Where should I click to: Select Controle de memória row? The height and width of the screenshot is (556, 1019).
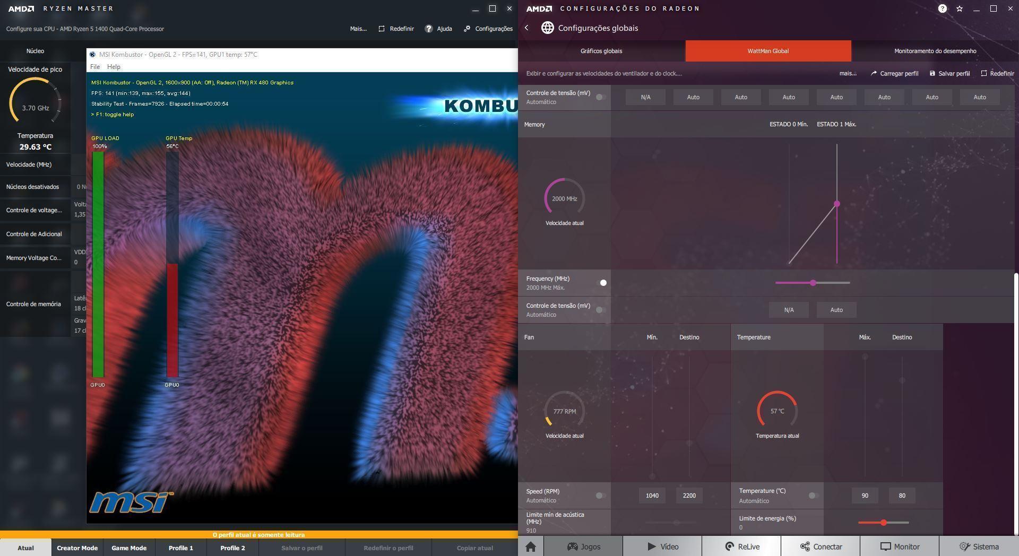point(35,304)
